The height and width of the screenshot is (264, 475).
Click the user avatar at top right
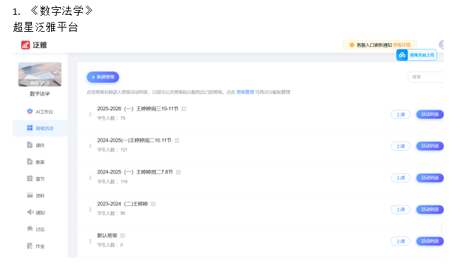coord(442,45)
